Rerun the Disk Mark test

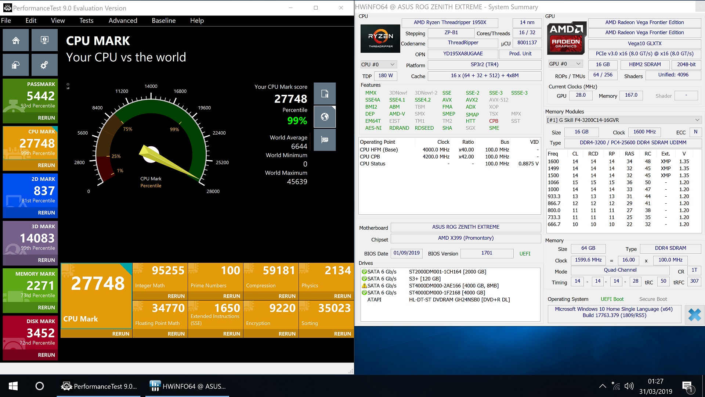point(46,355)
